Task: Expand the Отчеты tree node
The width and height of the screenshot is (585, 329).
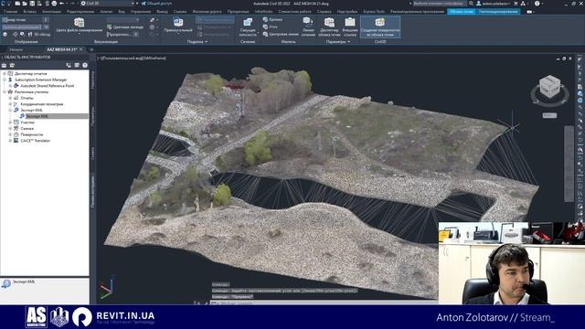Action: 10,98
